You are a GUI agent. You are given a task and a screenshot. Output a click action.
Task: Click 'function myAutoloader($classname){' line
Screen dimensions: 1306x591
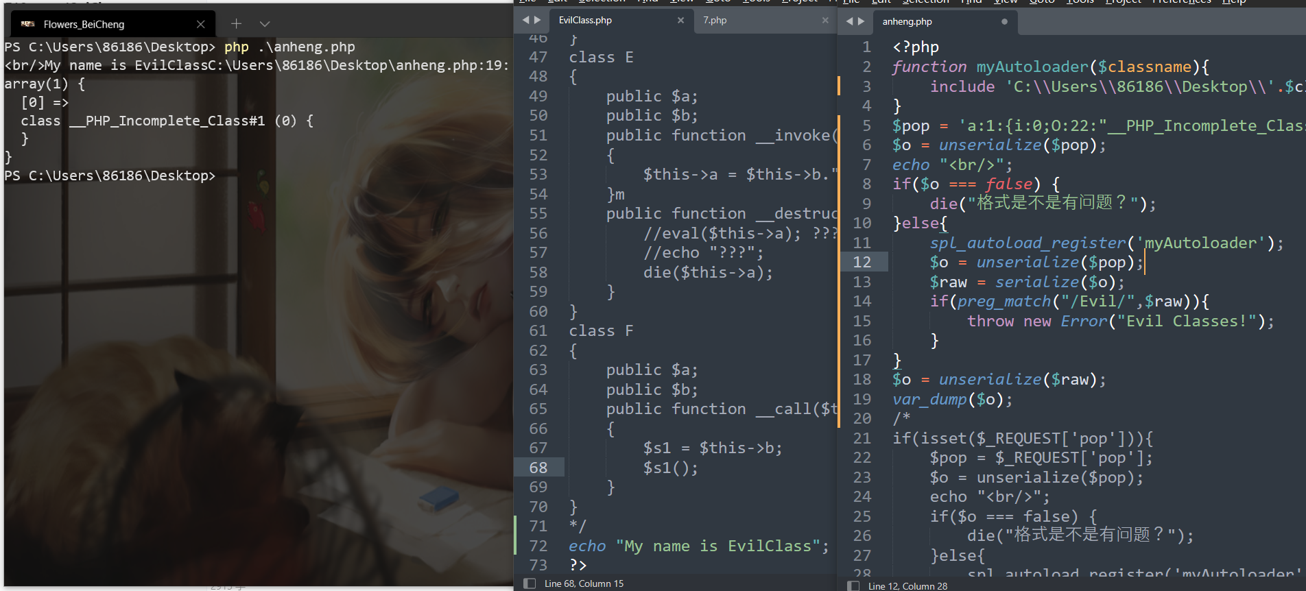point(1050,67)
